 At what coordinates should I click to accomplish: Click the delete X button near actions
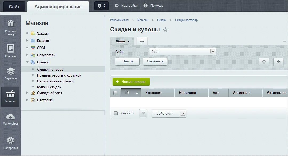pyautogui.click(x=143, y=113)
